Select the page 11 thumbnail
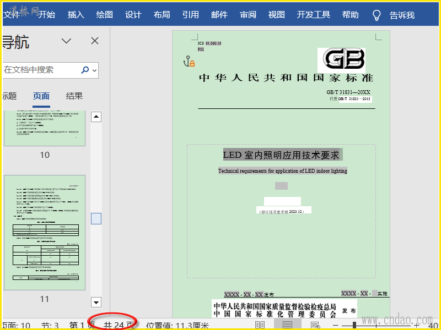 [45, 233]
